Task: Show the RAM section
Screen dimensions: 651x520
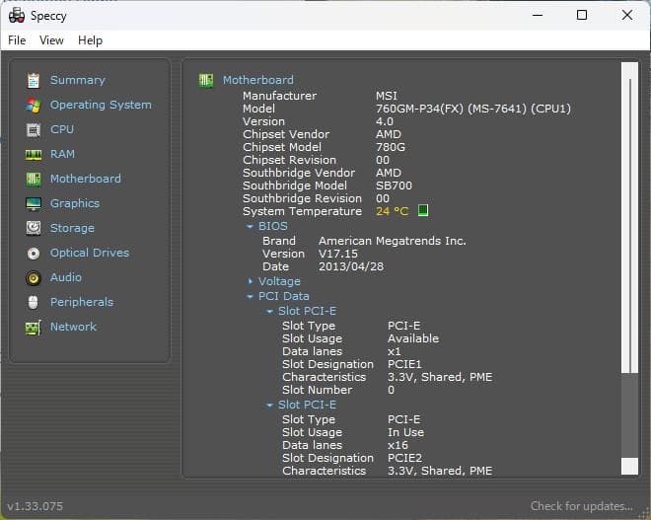Action: [x=62, y=154]
